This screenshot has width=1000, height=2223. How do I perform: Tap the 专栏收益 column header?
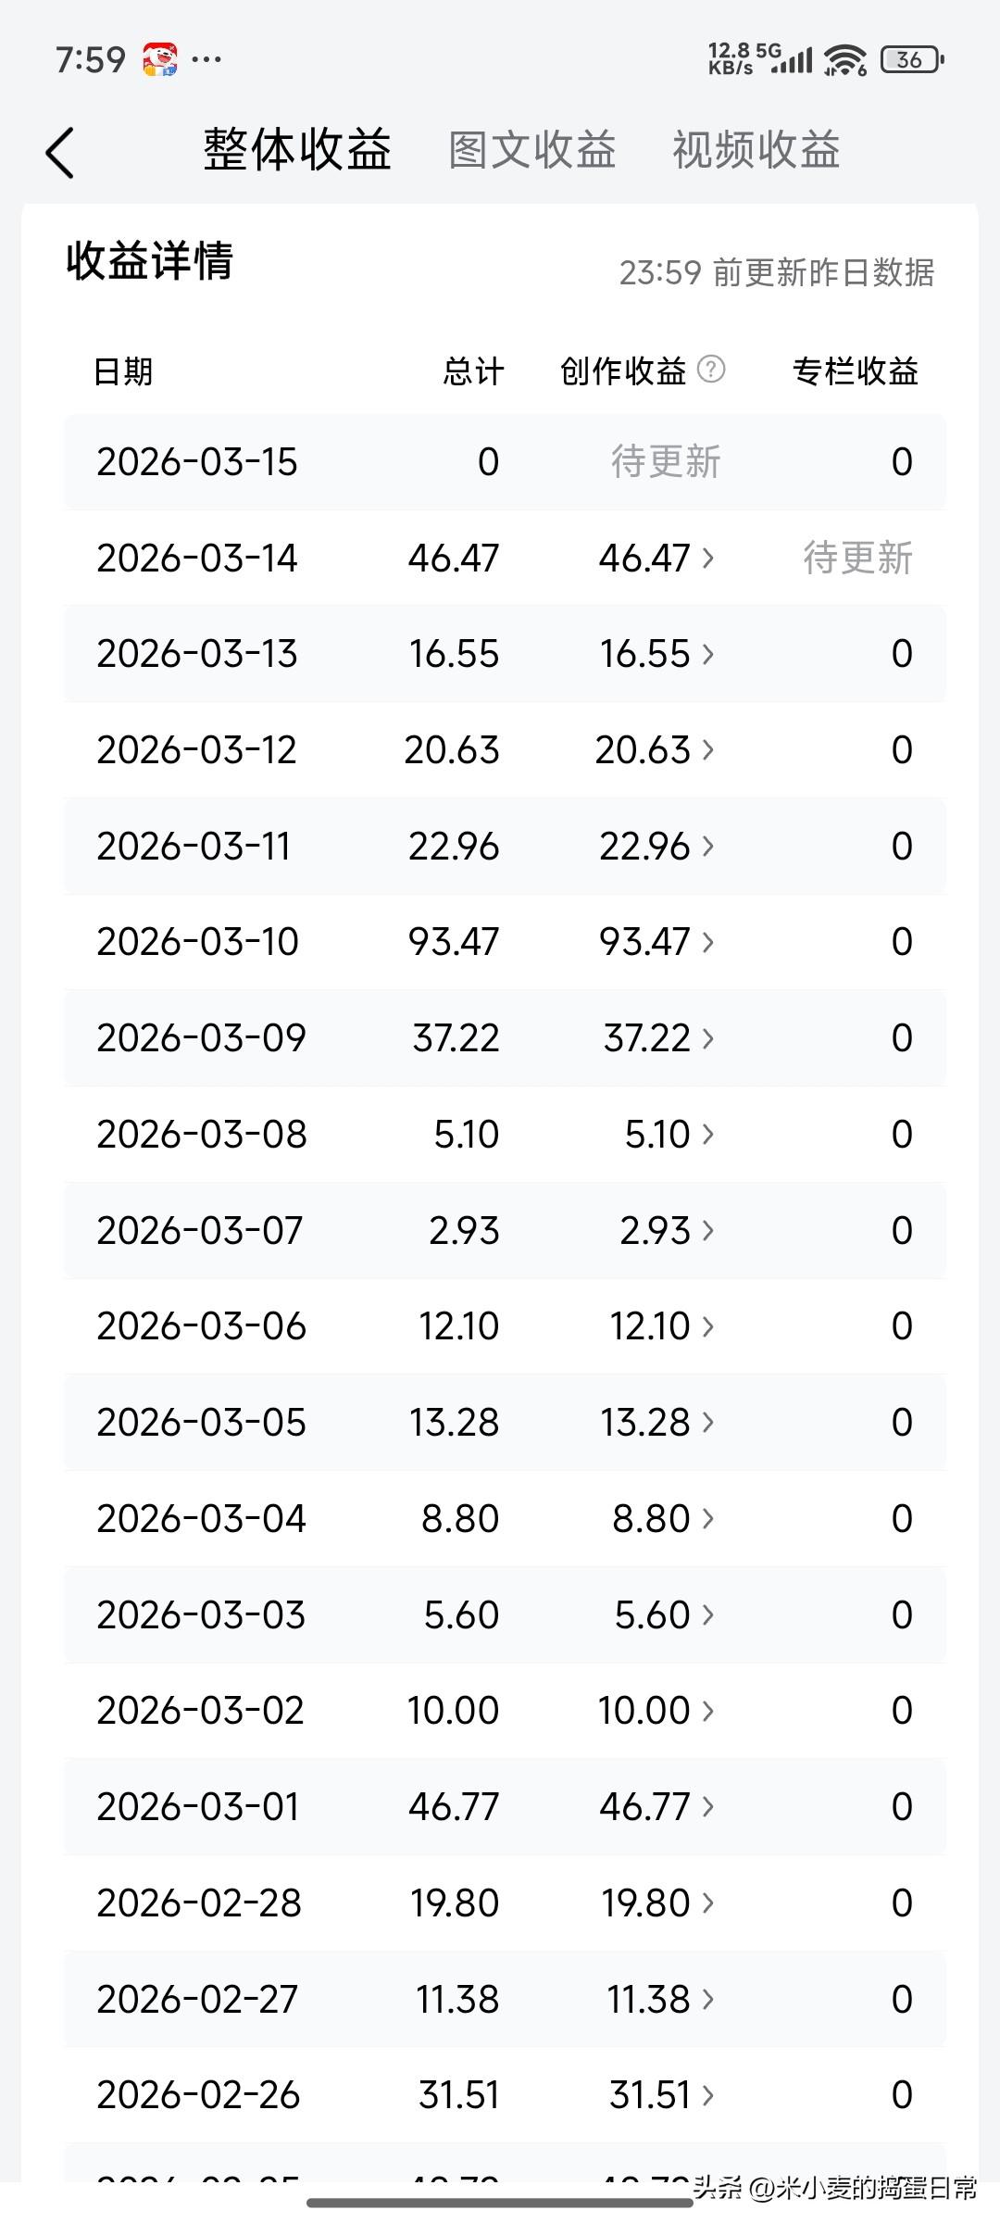[855, 371]
